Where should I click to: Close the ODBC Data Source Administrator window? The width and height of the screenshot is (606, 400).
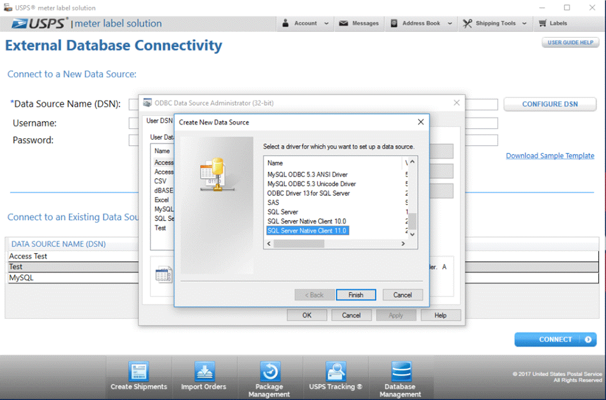pyautogui.click(x=457, y=103)
